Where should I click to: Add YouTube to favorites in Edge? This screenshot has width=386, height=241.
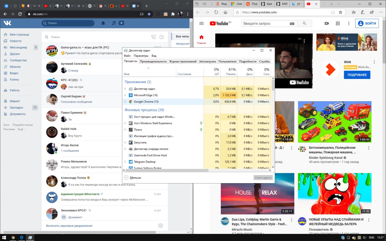coord(340,12)
